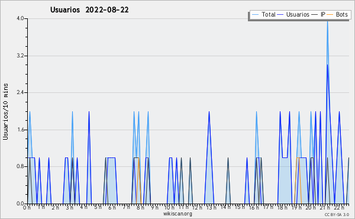Click the IP legend label
This screenshot has width=355, height=219.
tap(323, 14)
